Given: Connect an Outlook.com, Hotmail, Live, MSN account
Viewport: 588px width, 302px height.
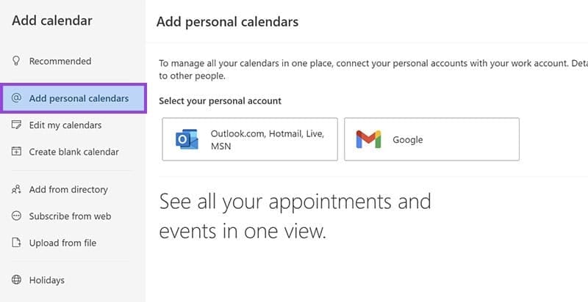Looking at the screenshot, I should (250, 139).
